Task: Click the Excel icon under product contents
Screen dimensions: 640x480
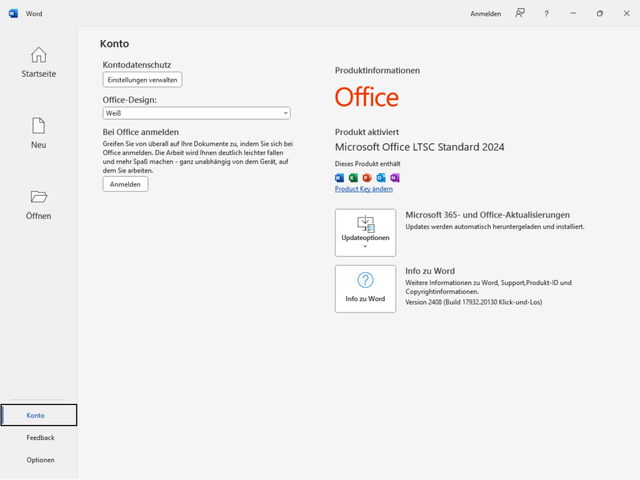Action: pyautogui.click(x=353, y=177)
